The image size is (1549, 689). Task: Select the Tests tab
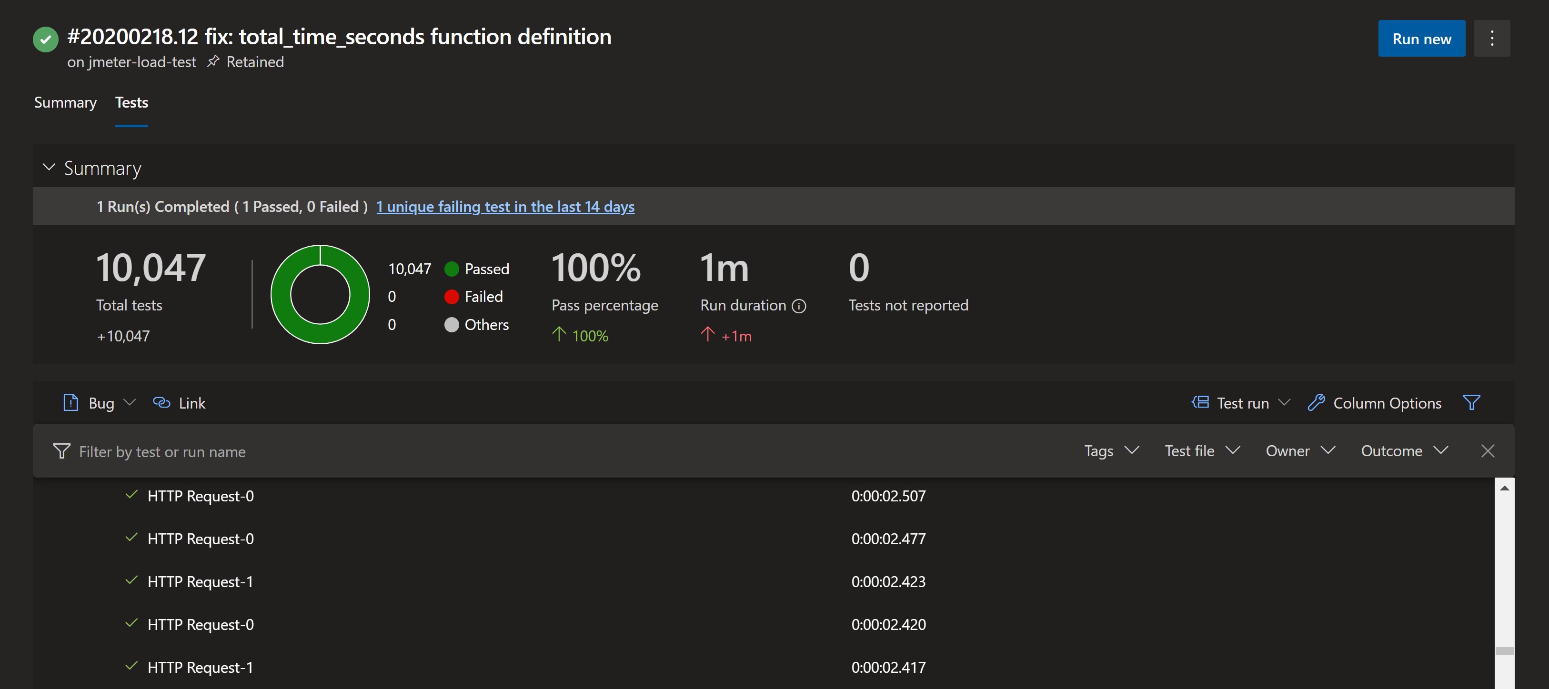(131, 103)
